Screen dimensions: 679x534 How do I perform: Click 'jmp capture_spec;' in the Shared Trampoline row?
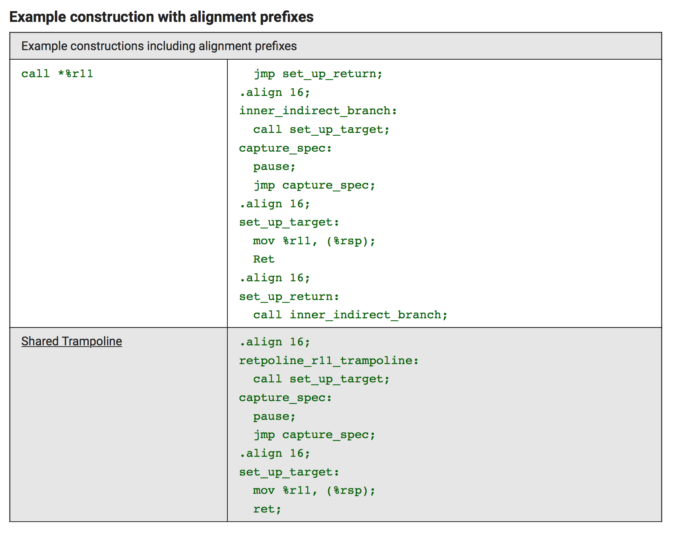(314, 435)
